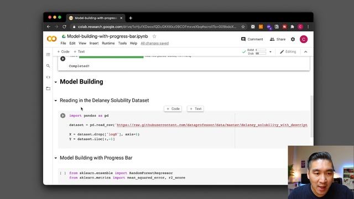Open the Files folder sidebar icon
The width and height of the screenshot is (354, 199).
48,88
